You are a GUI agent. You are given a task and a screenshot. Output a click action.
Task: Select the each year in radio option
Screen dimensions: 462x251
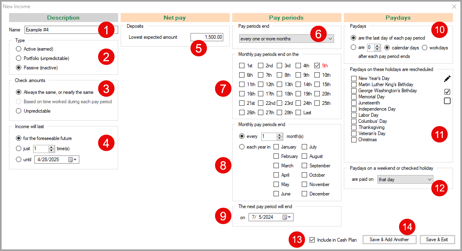click(x=242, y=147)
